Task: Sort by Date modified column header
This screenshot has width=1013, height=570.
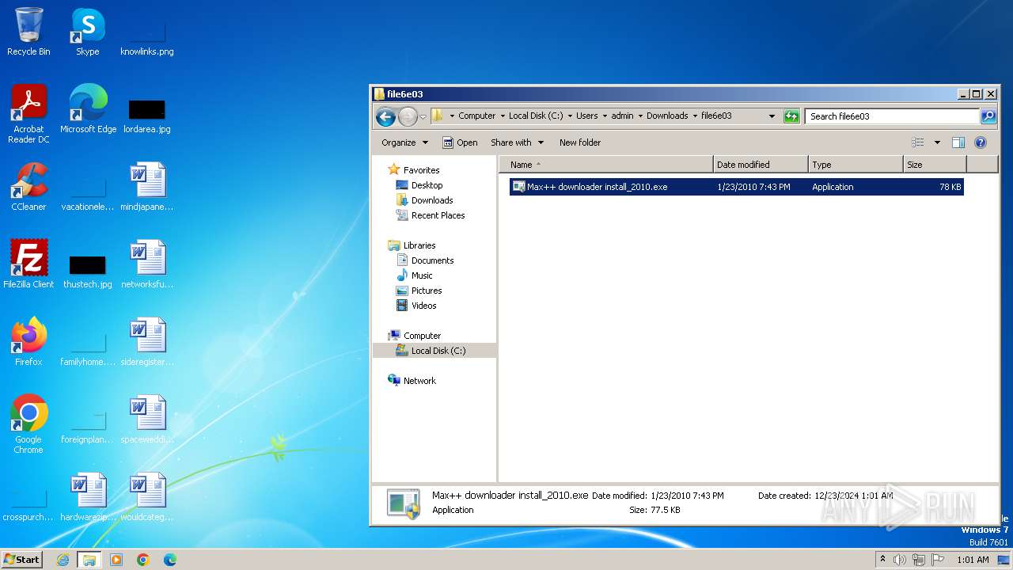Action: coord(761,165)
